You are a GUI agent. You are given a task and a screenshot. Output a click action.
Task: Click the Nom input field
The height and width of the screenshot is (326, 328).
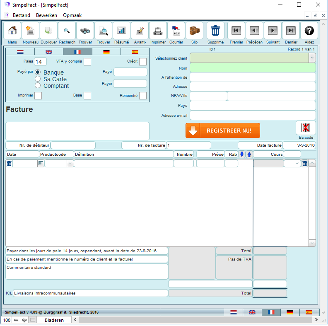[x=252, y=68]
